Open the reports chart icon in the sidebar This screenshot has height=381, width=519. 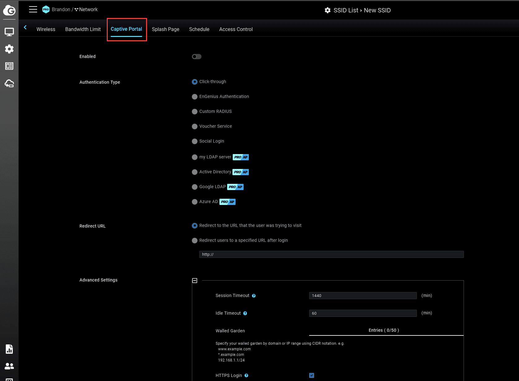9,349
